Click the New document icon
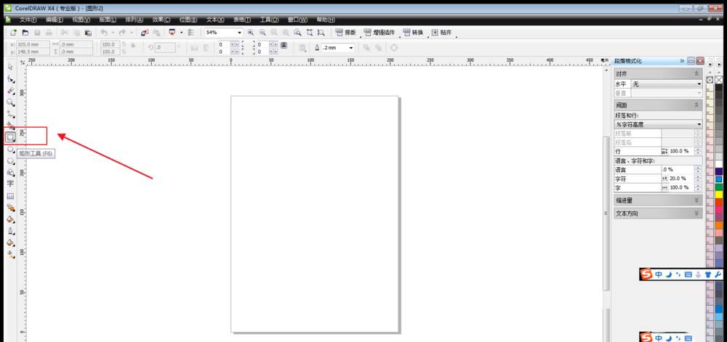The image size is (727, 342). [x=13, y=33]
